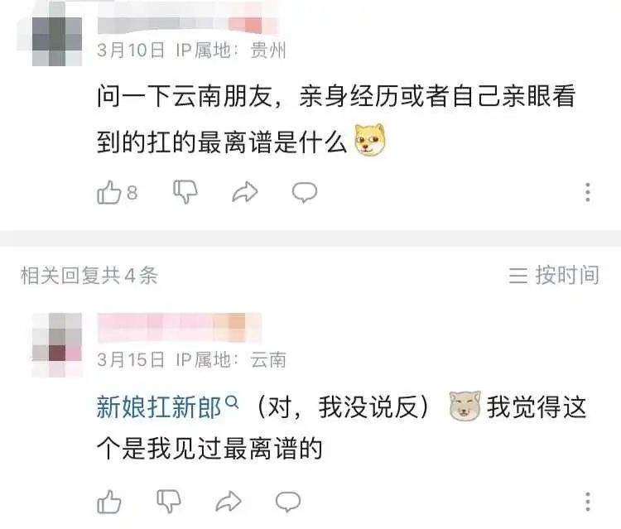Tap the top comment text about 云南朋友
The height and width of the screenshot is (529, 621).
336,118
